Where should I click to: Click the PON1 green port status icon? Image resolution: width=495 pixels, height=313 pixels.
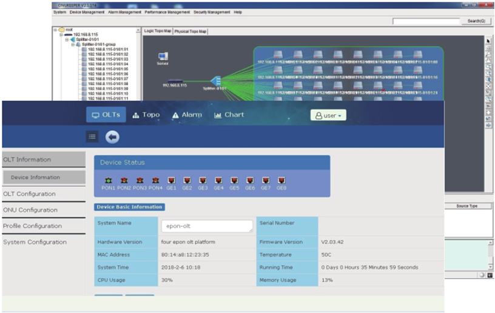click(108, 180)
